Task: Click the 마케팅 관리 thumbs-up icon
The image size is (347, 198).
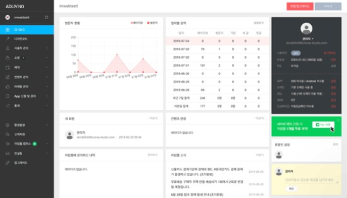Action: pyautogui.click(x=8, y=87)
